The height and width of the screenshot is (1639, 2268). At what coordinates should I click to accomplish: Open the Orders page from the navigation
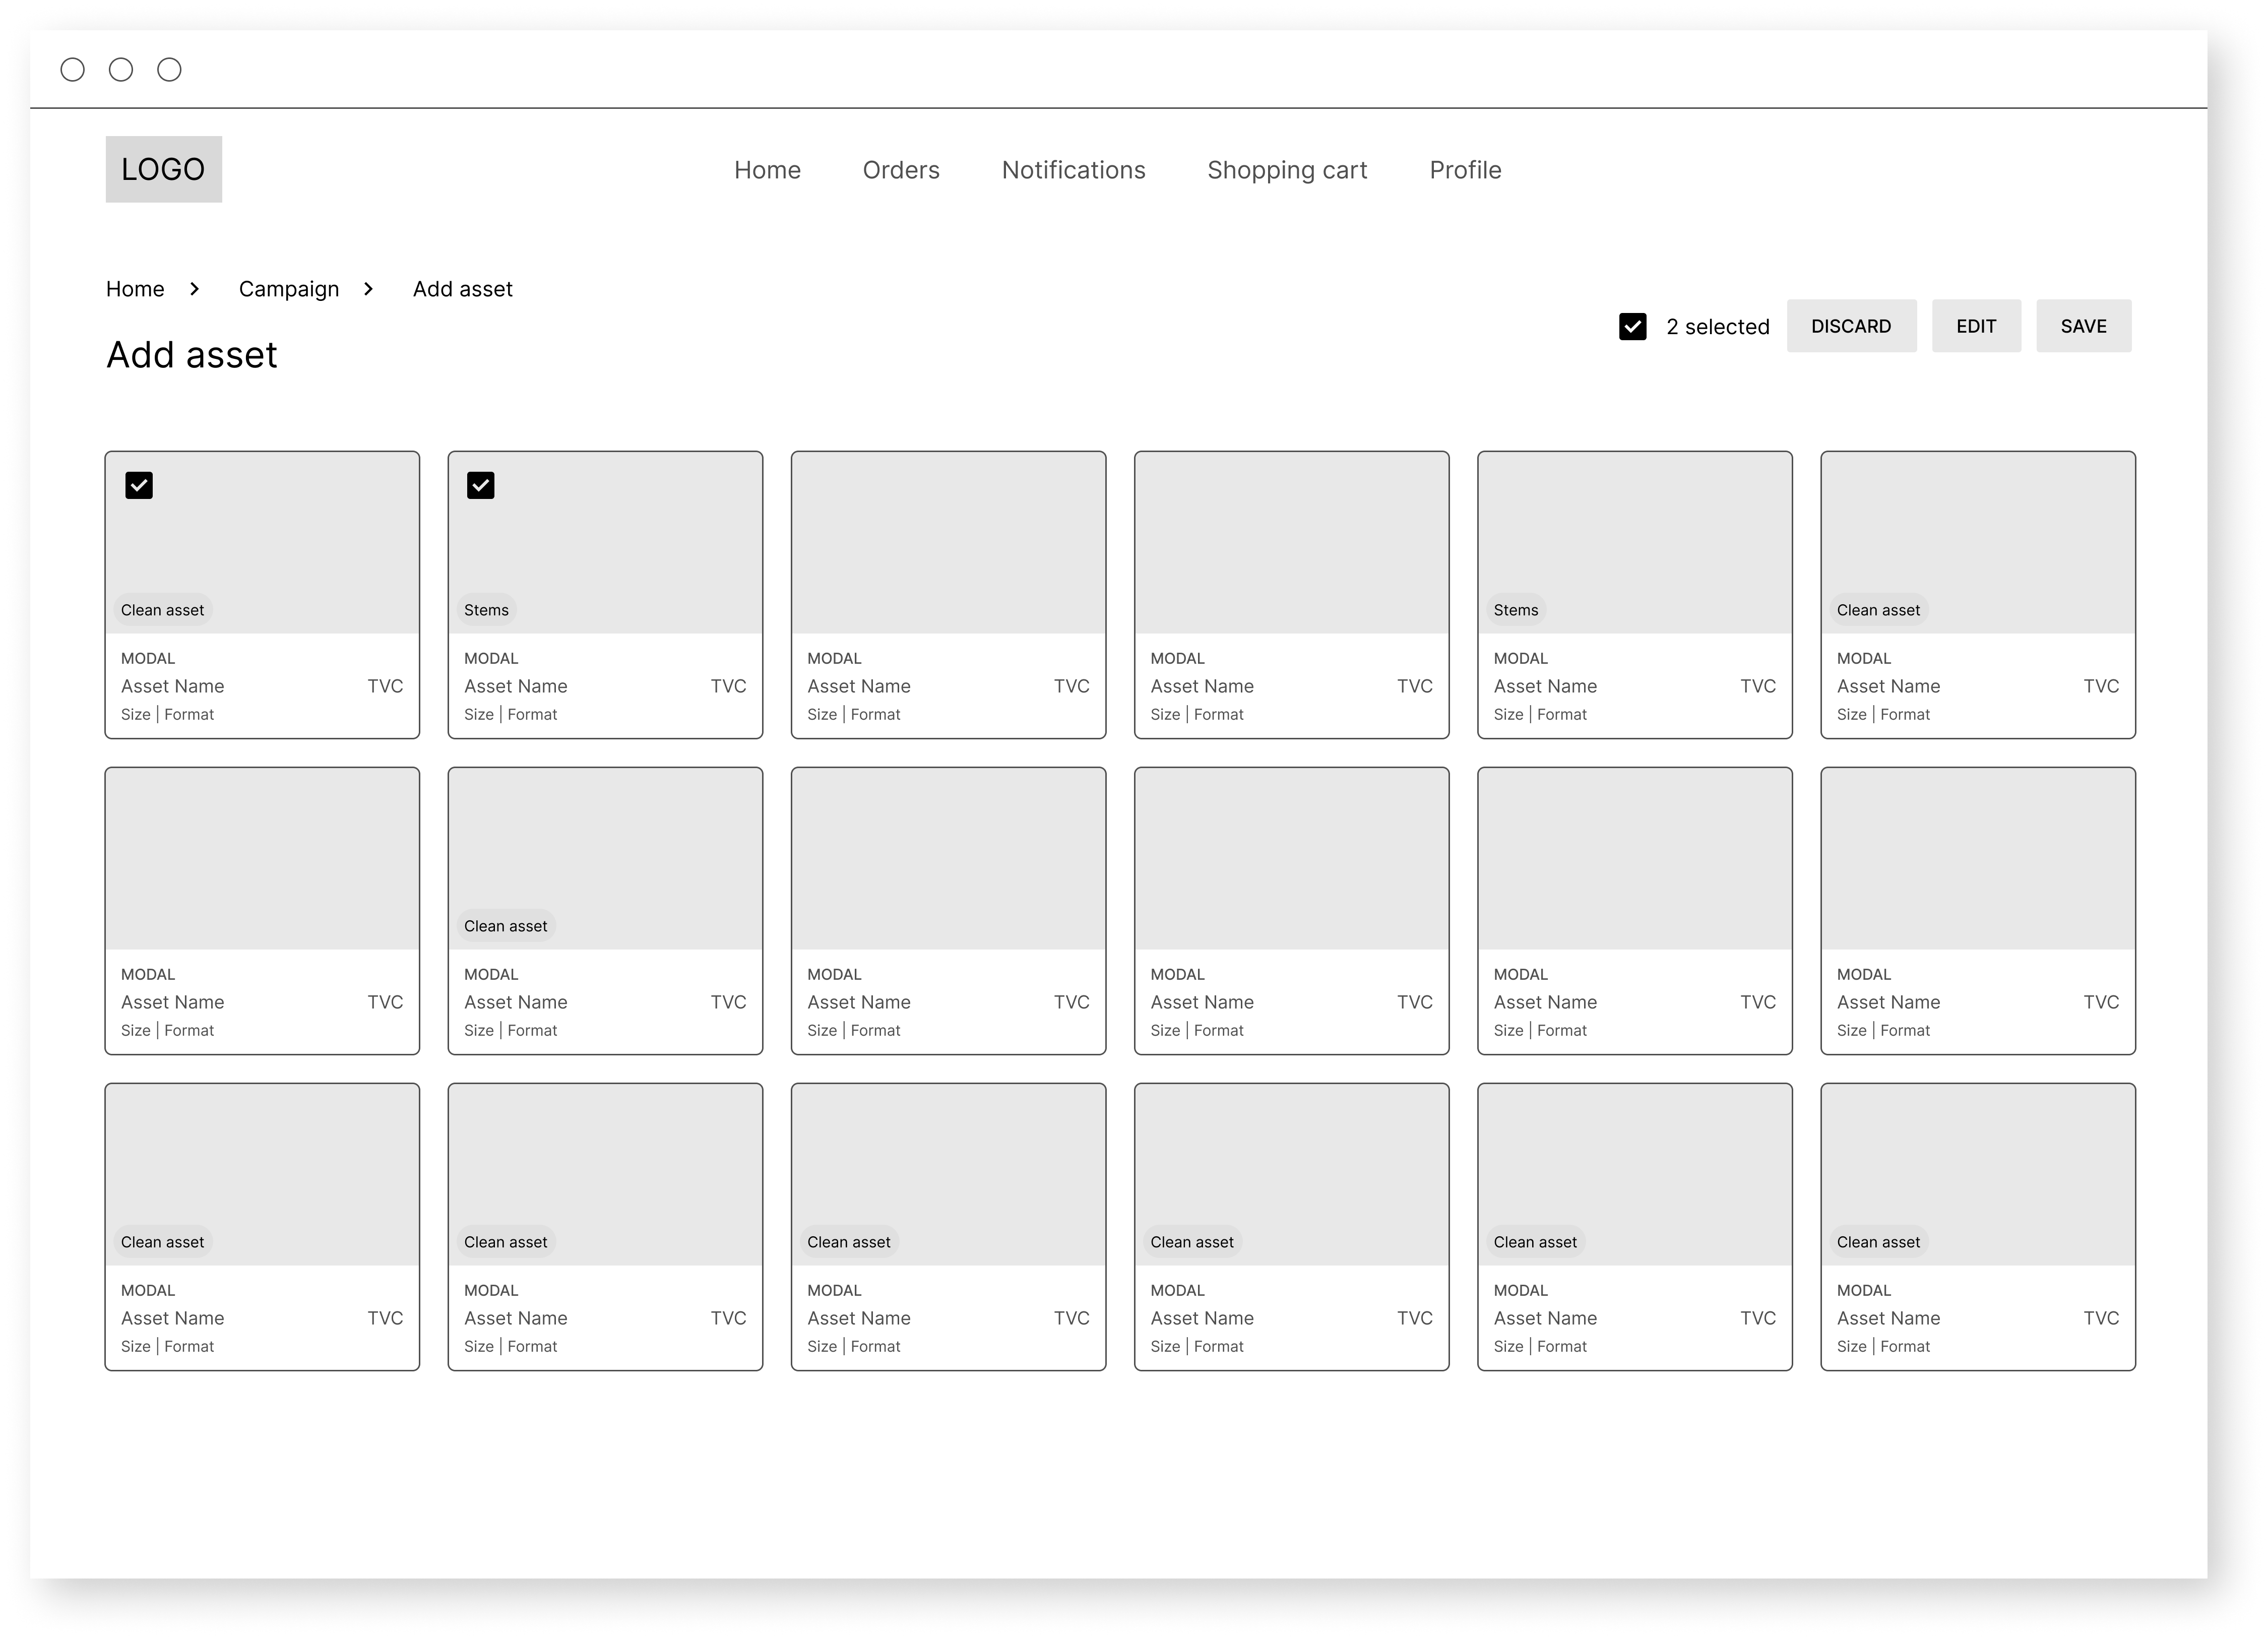tap(900, 170)
